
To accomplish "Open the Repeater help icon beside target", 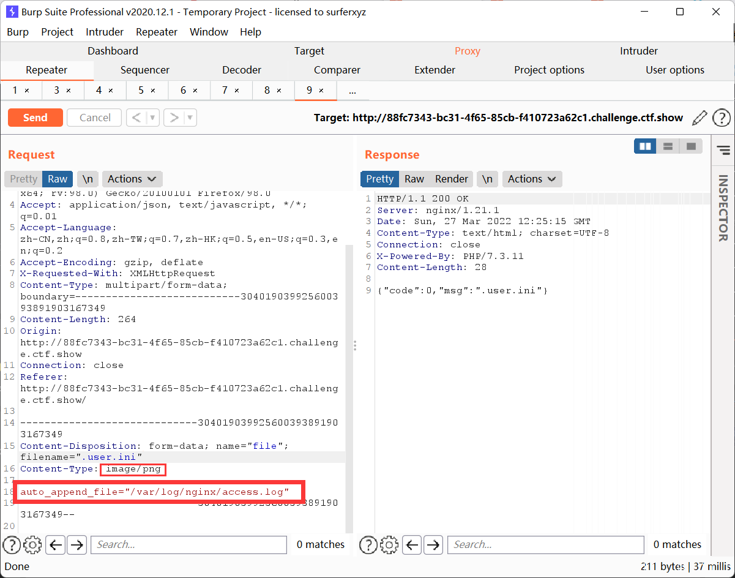I will click(x=722, y=118).
